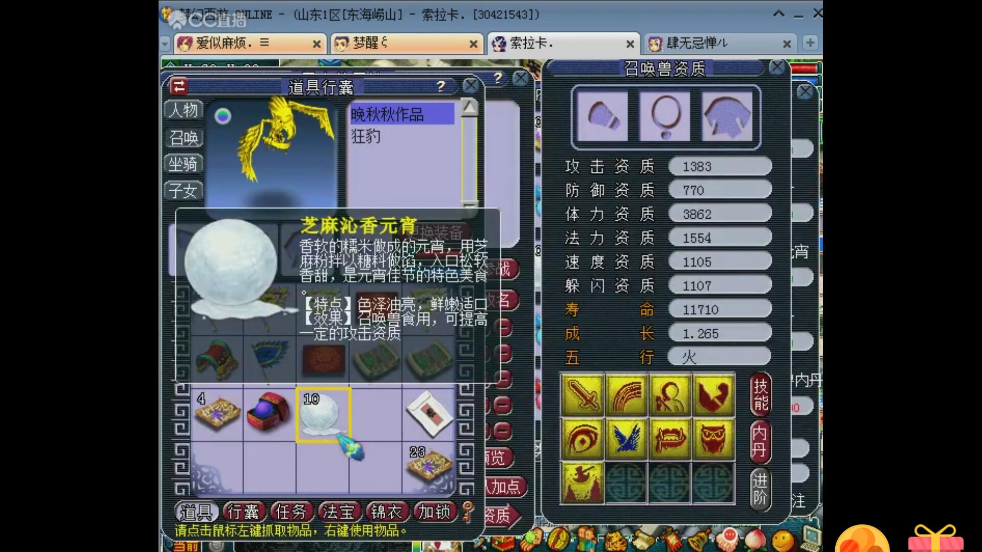The width and height of the screenshot is (982, 552).
Task: Click the streaking claw-slash skill icon
Action: point(626,395)
